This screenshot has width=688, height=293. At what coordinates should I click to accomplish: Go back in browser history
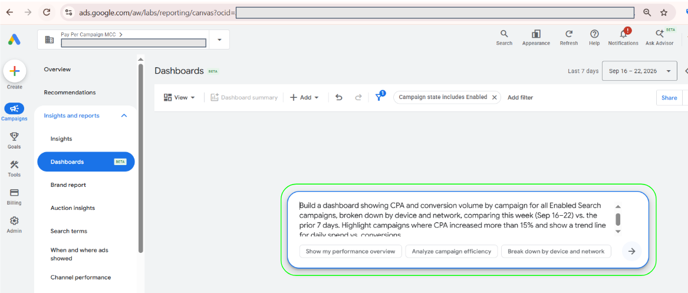[x=9, y=12]
